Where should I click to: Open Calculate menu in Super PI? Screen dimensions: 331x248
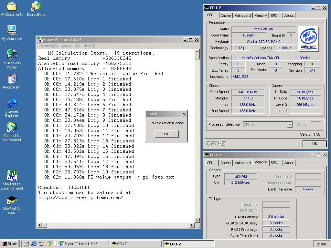point(48,46)
